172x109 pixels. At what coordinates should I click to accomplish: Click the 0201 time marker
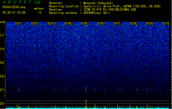click(18, 23)
